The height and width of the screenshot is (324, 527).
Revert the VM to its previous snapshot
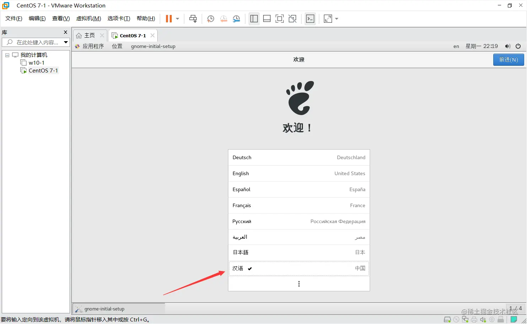point(223,19)
